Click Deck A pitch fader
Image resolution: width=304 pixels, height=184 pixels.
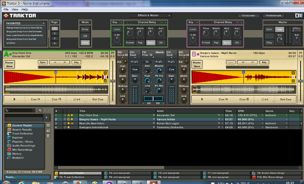112,81
